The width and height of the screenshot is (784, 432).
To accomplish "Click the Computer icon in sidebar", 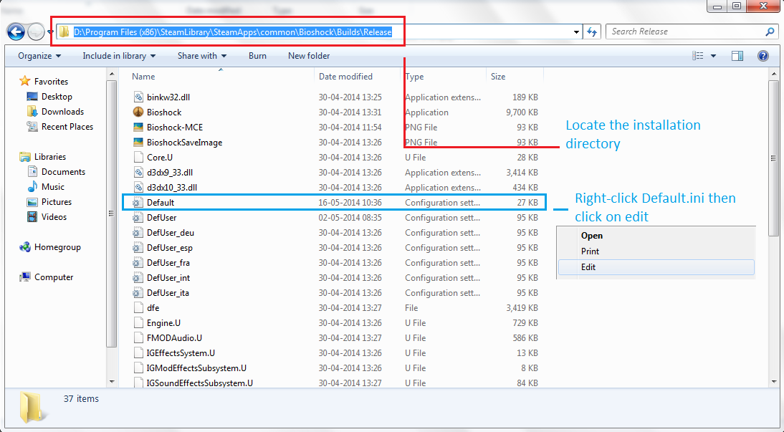I will [x=24, y=277].
